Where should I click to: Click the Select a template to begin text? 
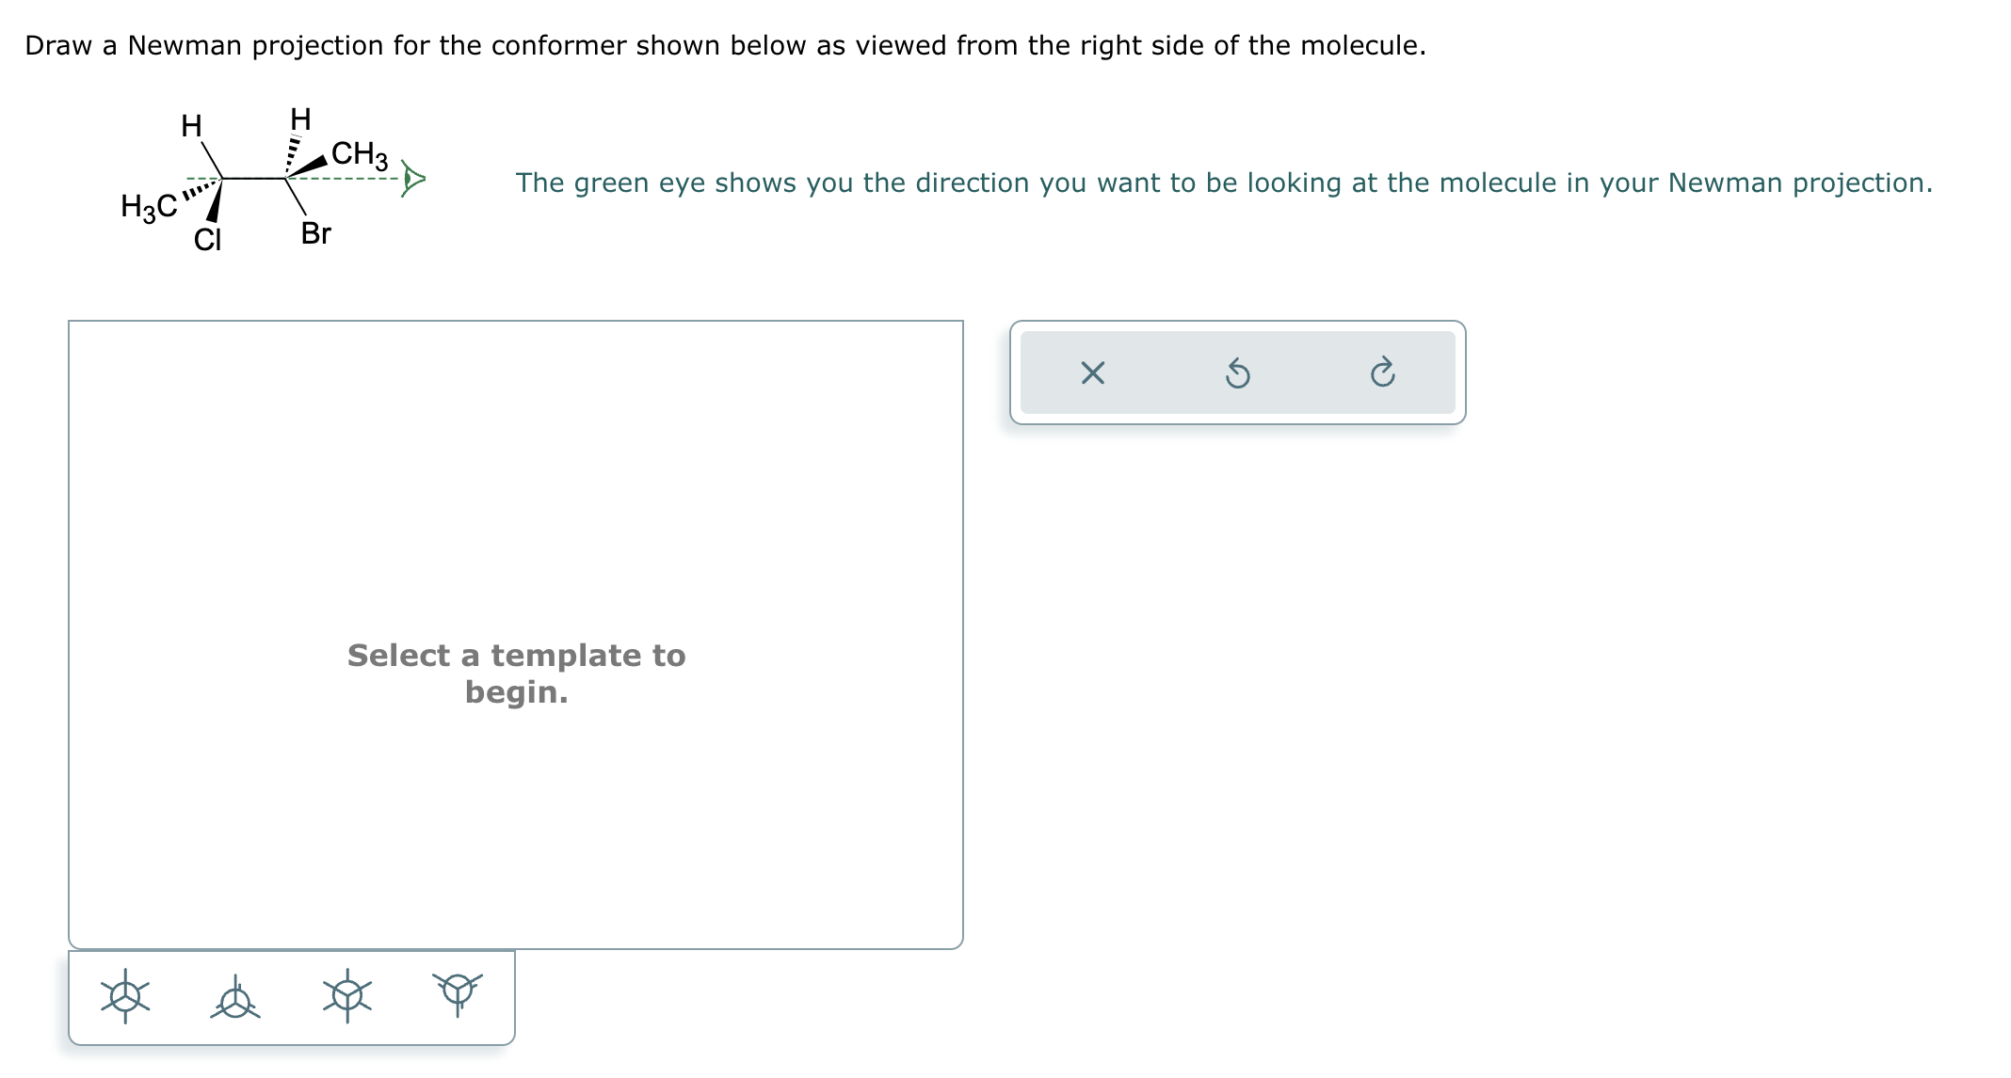[516, 672]
